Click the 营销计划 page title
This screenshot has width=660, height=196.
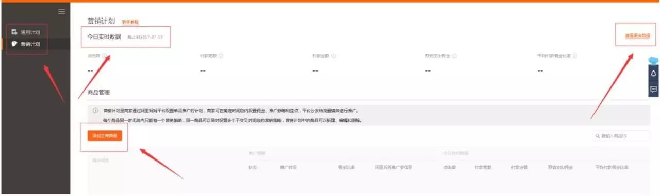click(x=102, y=22)
